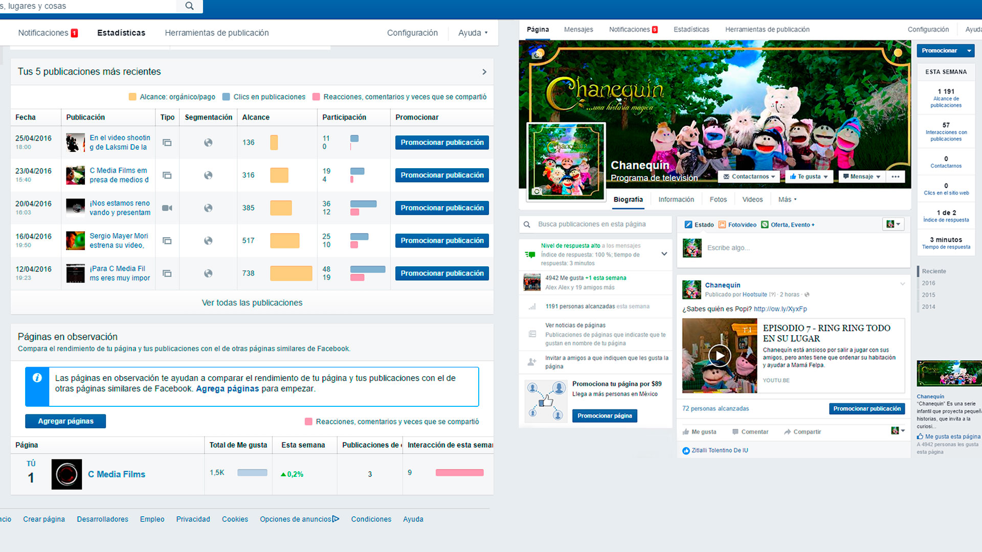Image resolution: width=982 pixels, height=552 pixels.
Task: Open the Fotos tab on the Chanequín page
Action: point(718,200)
